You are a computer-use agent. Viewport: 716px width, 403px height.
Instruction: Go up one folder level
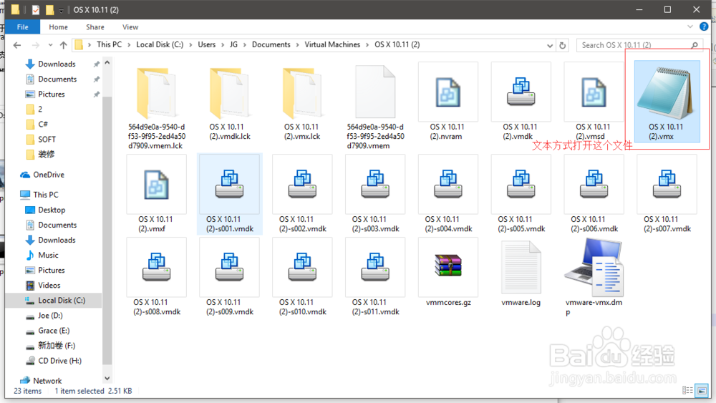pyautogui.click(x=64, y=44)
